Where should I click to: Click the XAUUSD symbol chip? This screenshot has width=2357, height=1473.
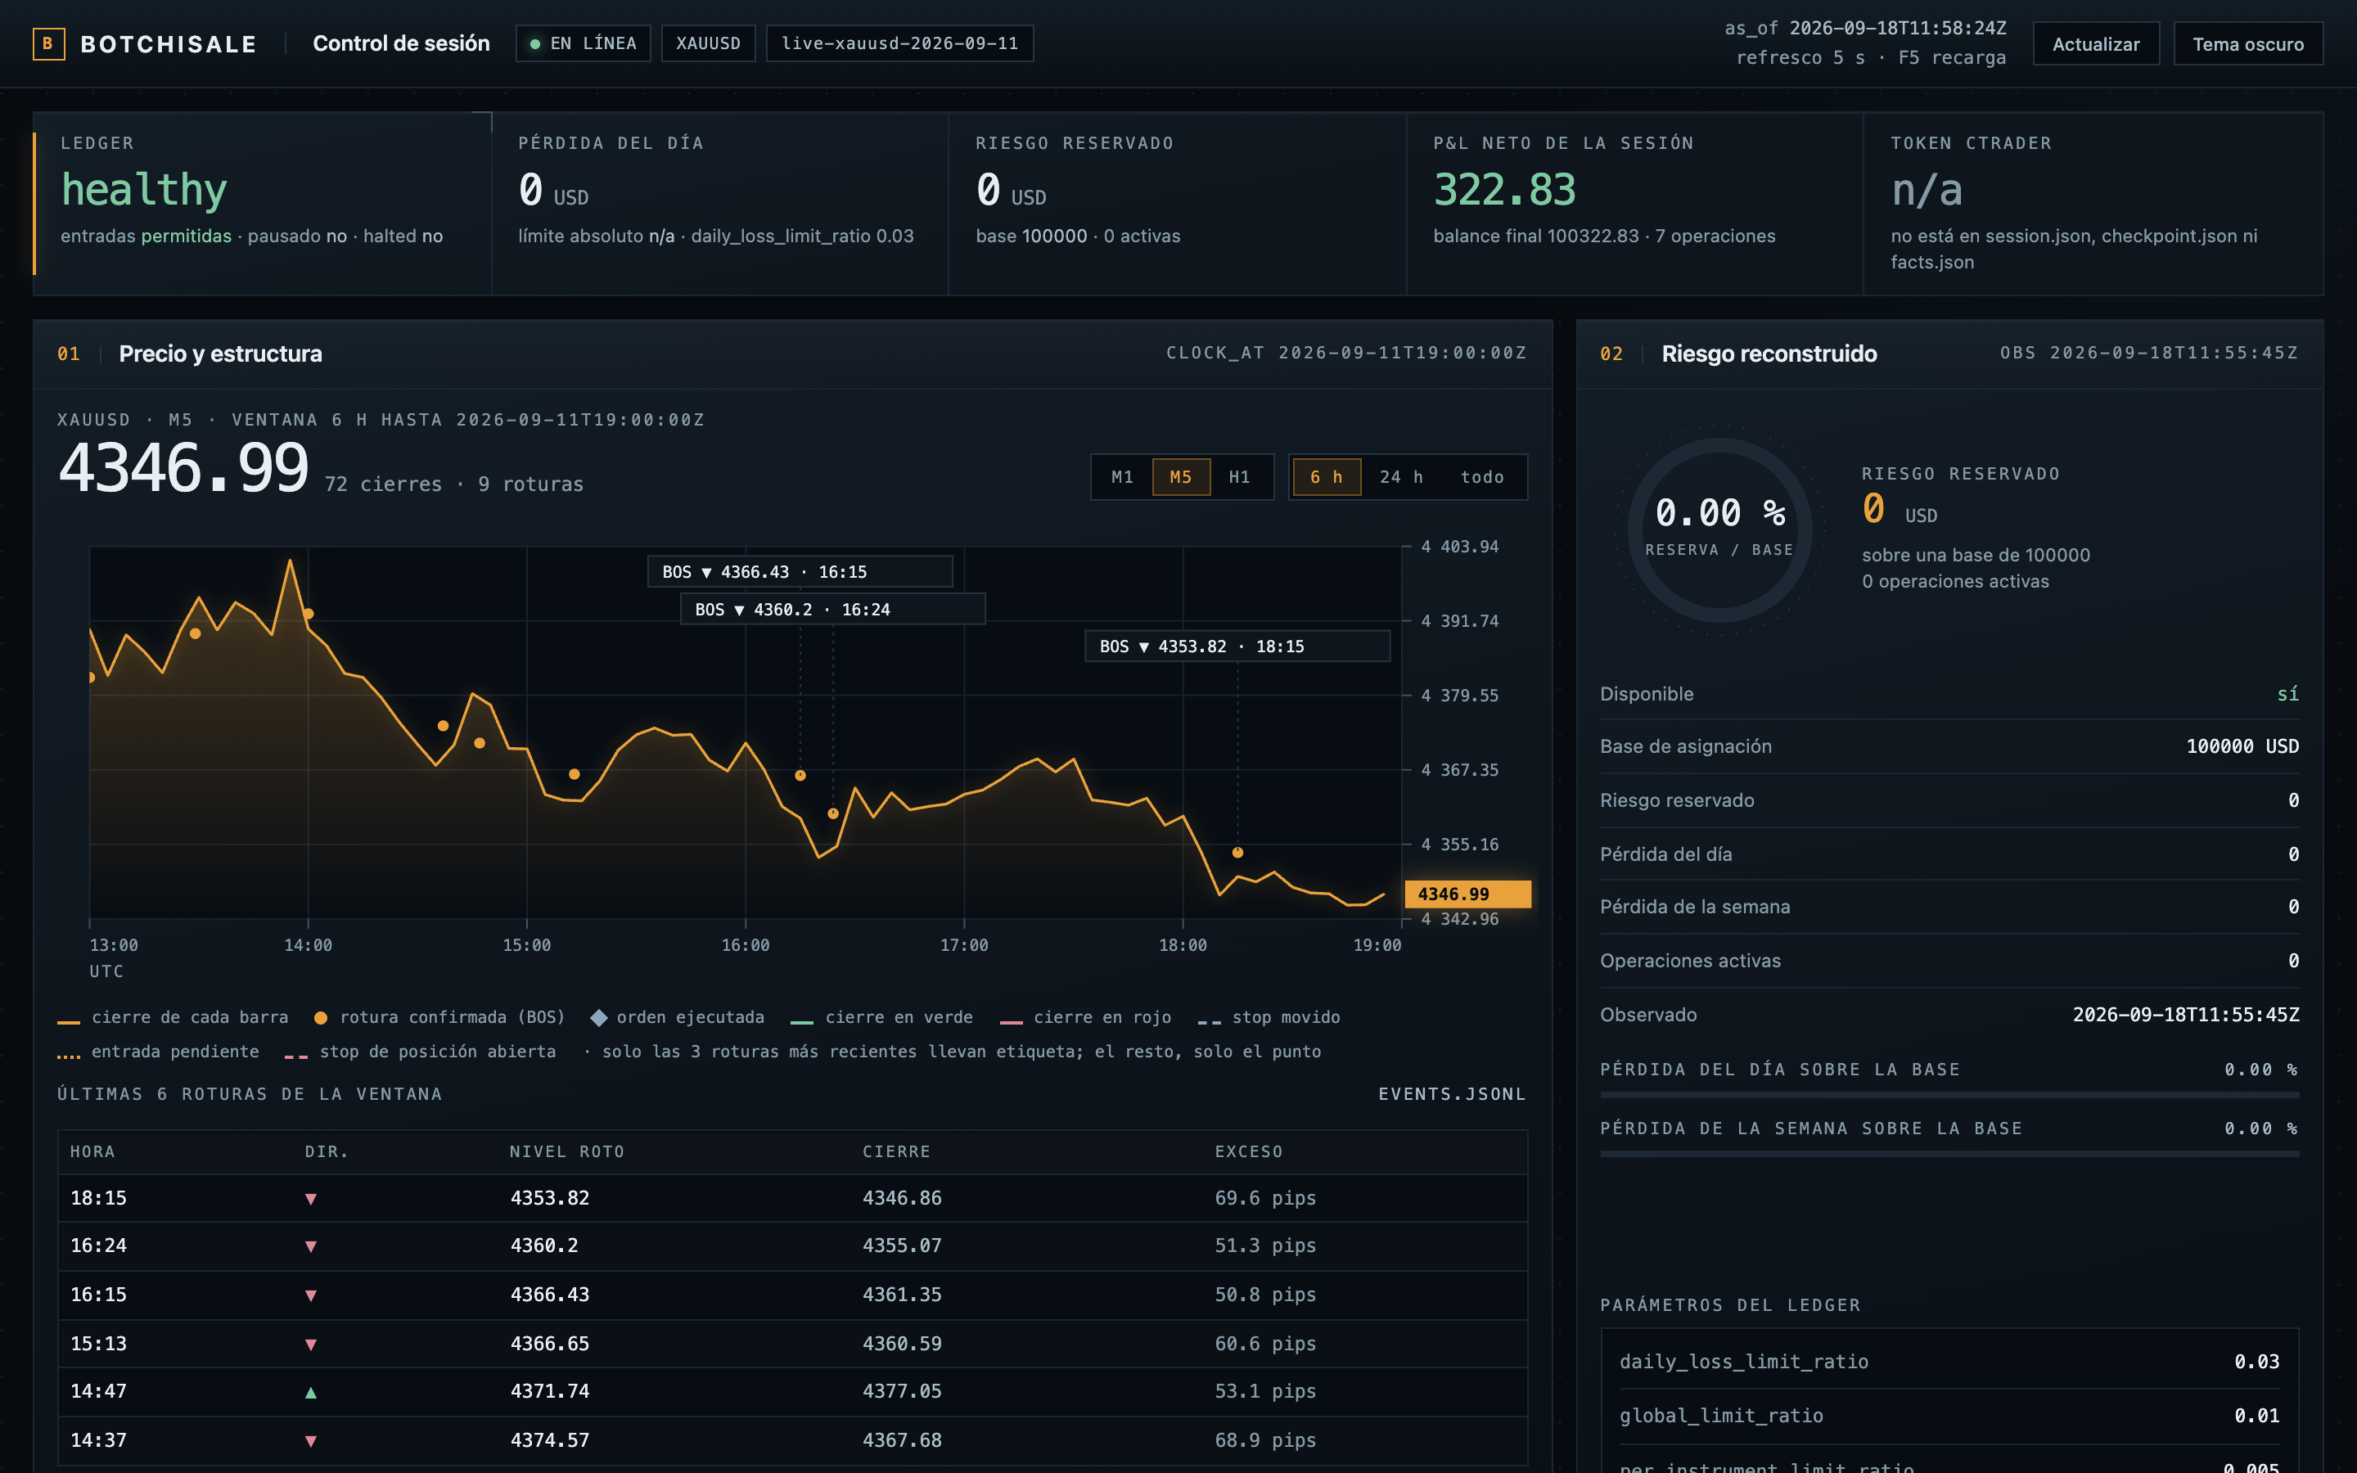click(x=708, y=44)
